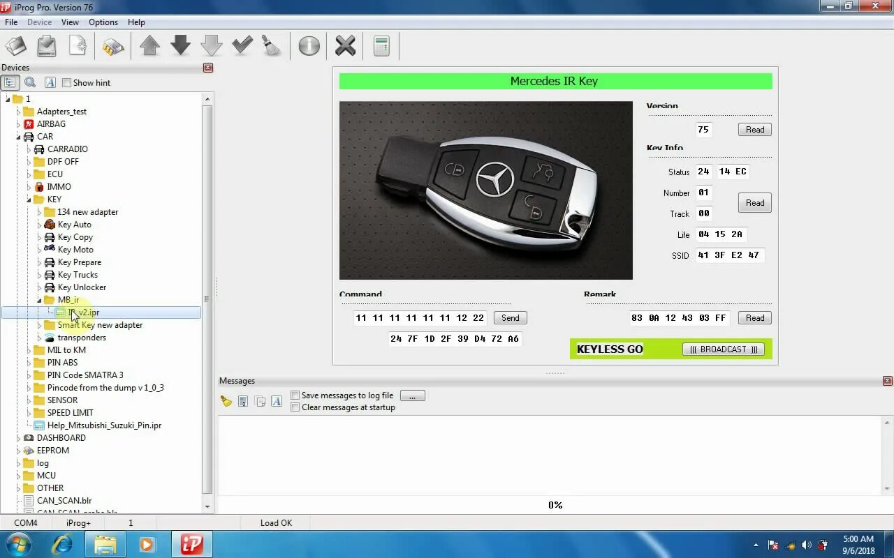Click the font 'A' icon in Devices panel
This screenshot has width=894, height=558.
coord(50,82)
